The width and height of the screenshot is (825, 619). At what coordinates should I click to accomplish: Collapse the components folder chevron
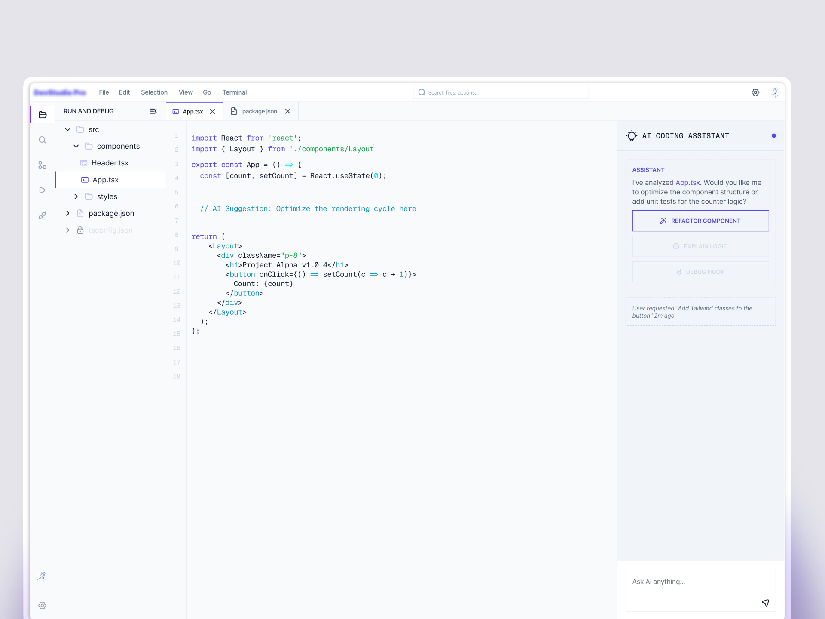click(x=76, y=146)
